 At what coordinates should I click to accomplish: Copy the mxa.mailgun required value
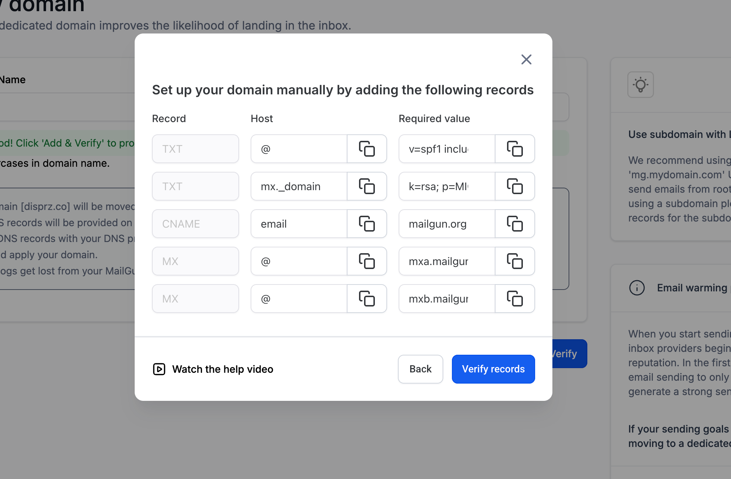click(515, 261)
